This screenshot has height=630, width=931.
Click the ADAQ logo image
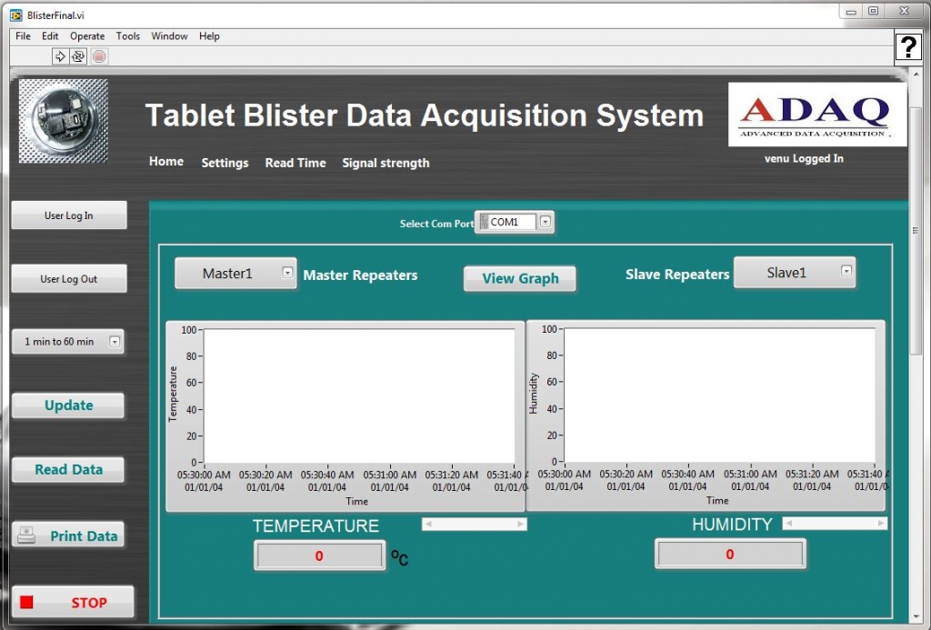point(816,115)
